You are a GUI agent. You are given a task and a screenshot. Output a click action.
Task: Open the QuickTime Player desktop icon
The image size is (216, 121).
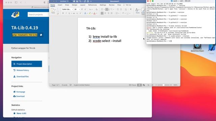[x=197, y=48]
